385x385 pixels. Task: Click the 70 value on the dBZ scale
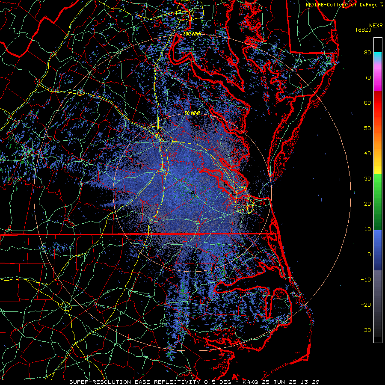[367, 78]
